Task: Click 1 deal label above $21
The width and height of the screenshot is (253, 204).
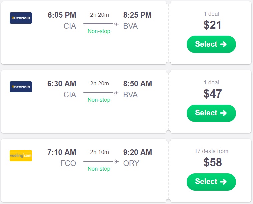Action: [211, 14]
